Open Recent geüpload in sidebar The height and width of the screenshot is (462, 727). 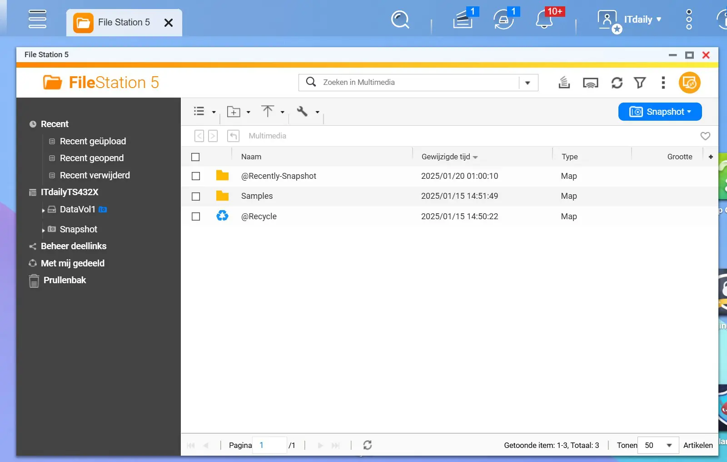point(93,141)
